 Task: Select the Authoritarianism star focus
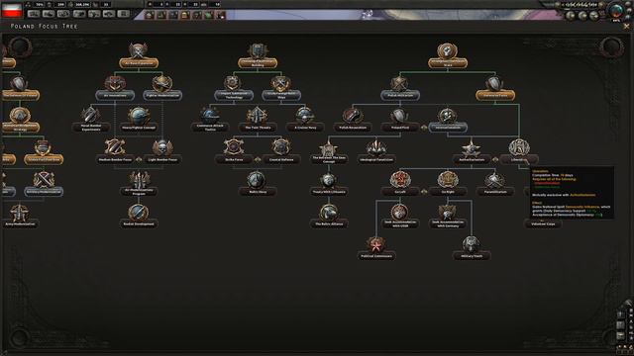(x=472, y=151)
